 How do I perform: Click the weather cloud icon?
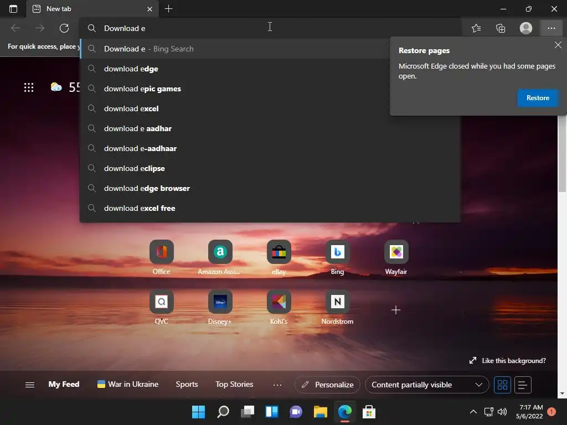click(x=56, y=87)
